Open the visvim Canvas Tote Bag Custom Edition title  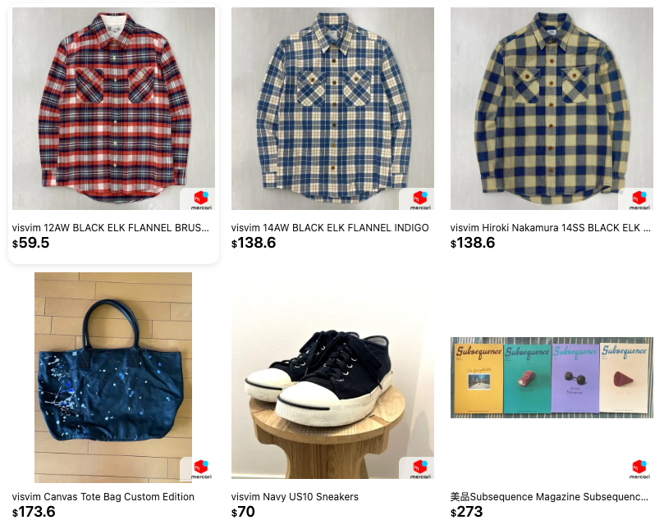coord(103,497)
